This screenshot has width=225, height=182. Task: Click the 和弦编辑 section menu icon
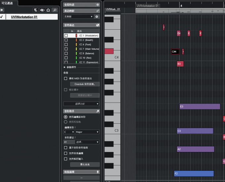pos(98,172)
